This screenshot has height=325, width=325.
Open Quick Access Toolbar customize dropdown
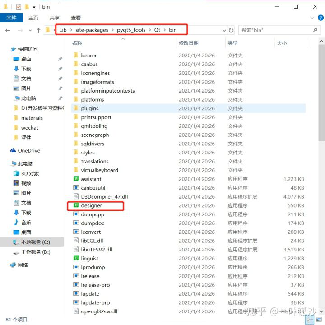tap(34, 7)
